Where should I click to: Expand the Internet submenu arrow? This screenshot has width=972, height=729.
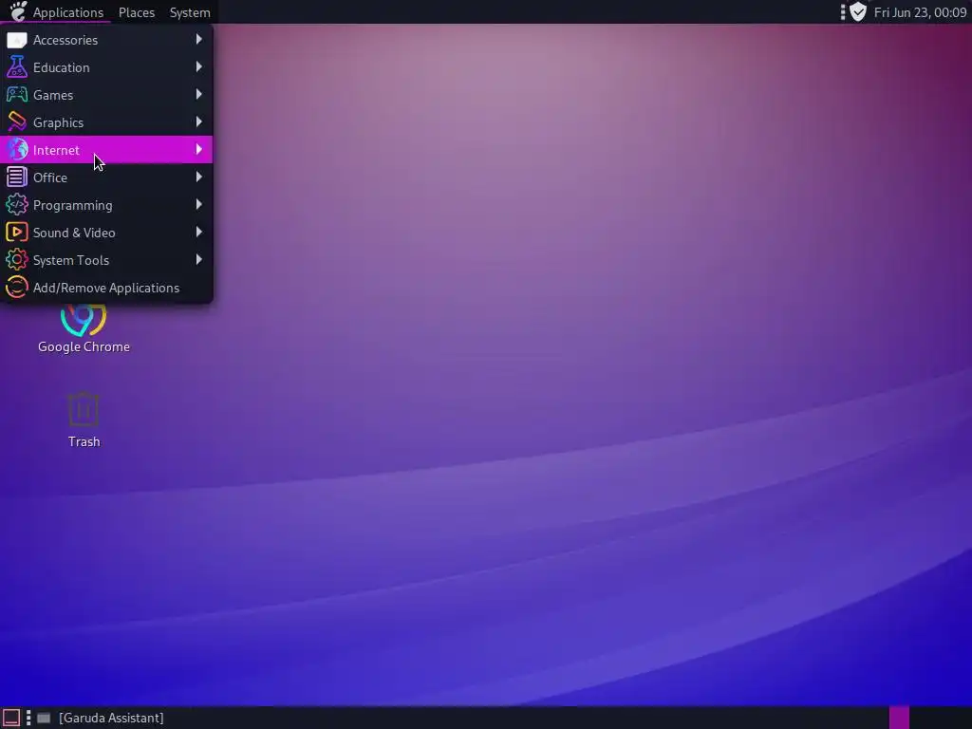pos(199,149)
